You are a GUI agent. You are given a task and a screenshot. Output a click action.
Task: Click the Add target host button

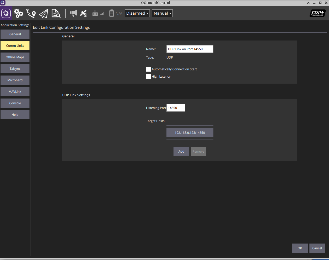[181, 152]
